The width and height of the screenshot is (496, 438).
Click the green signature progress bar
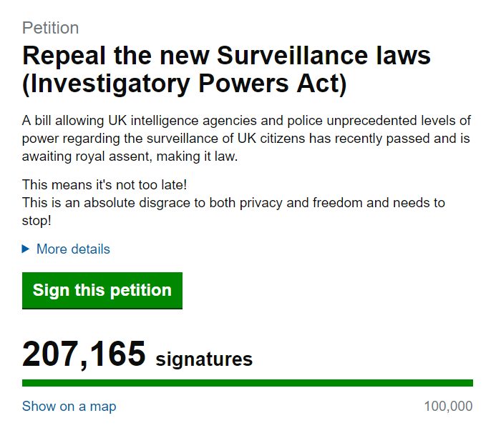(247, 383)
